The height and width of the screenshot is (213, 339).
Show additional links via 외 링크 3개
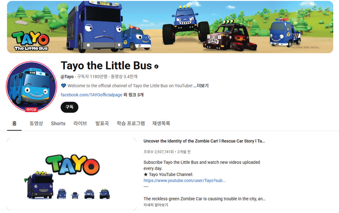pos(133,95)
